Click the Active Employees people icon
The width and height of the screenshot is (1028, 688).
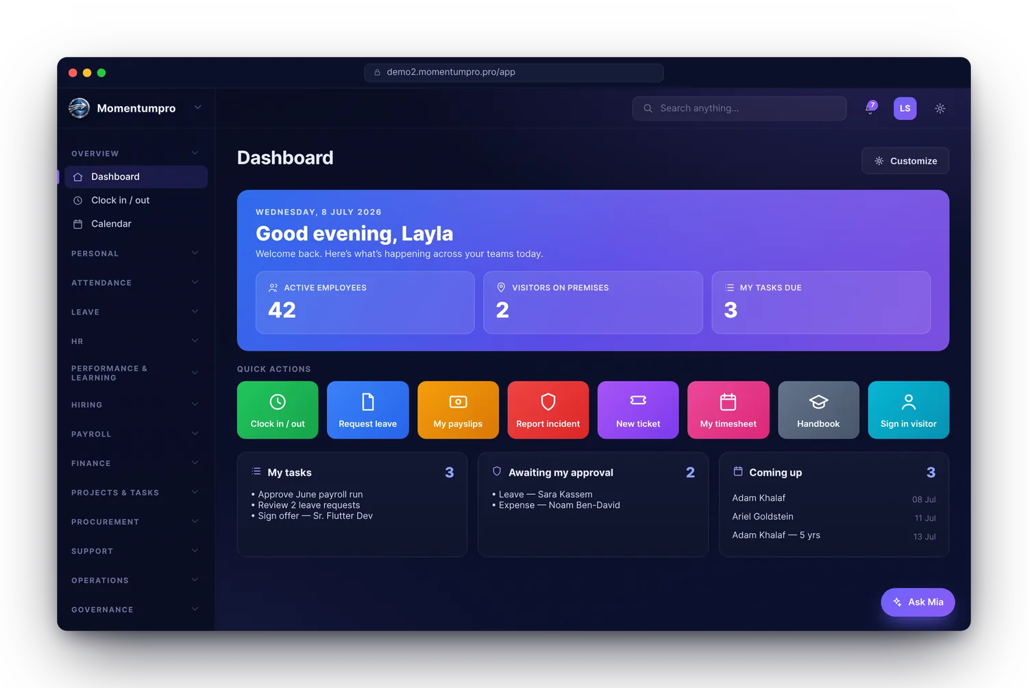pos(273,288)
